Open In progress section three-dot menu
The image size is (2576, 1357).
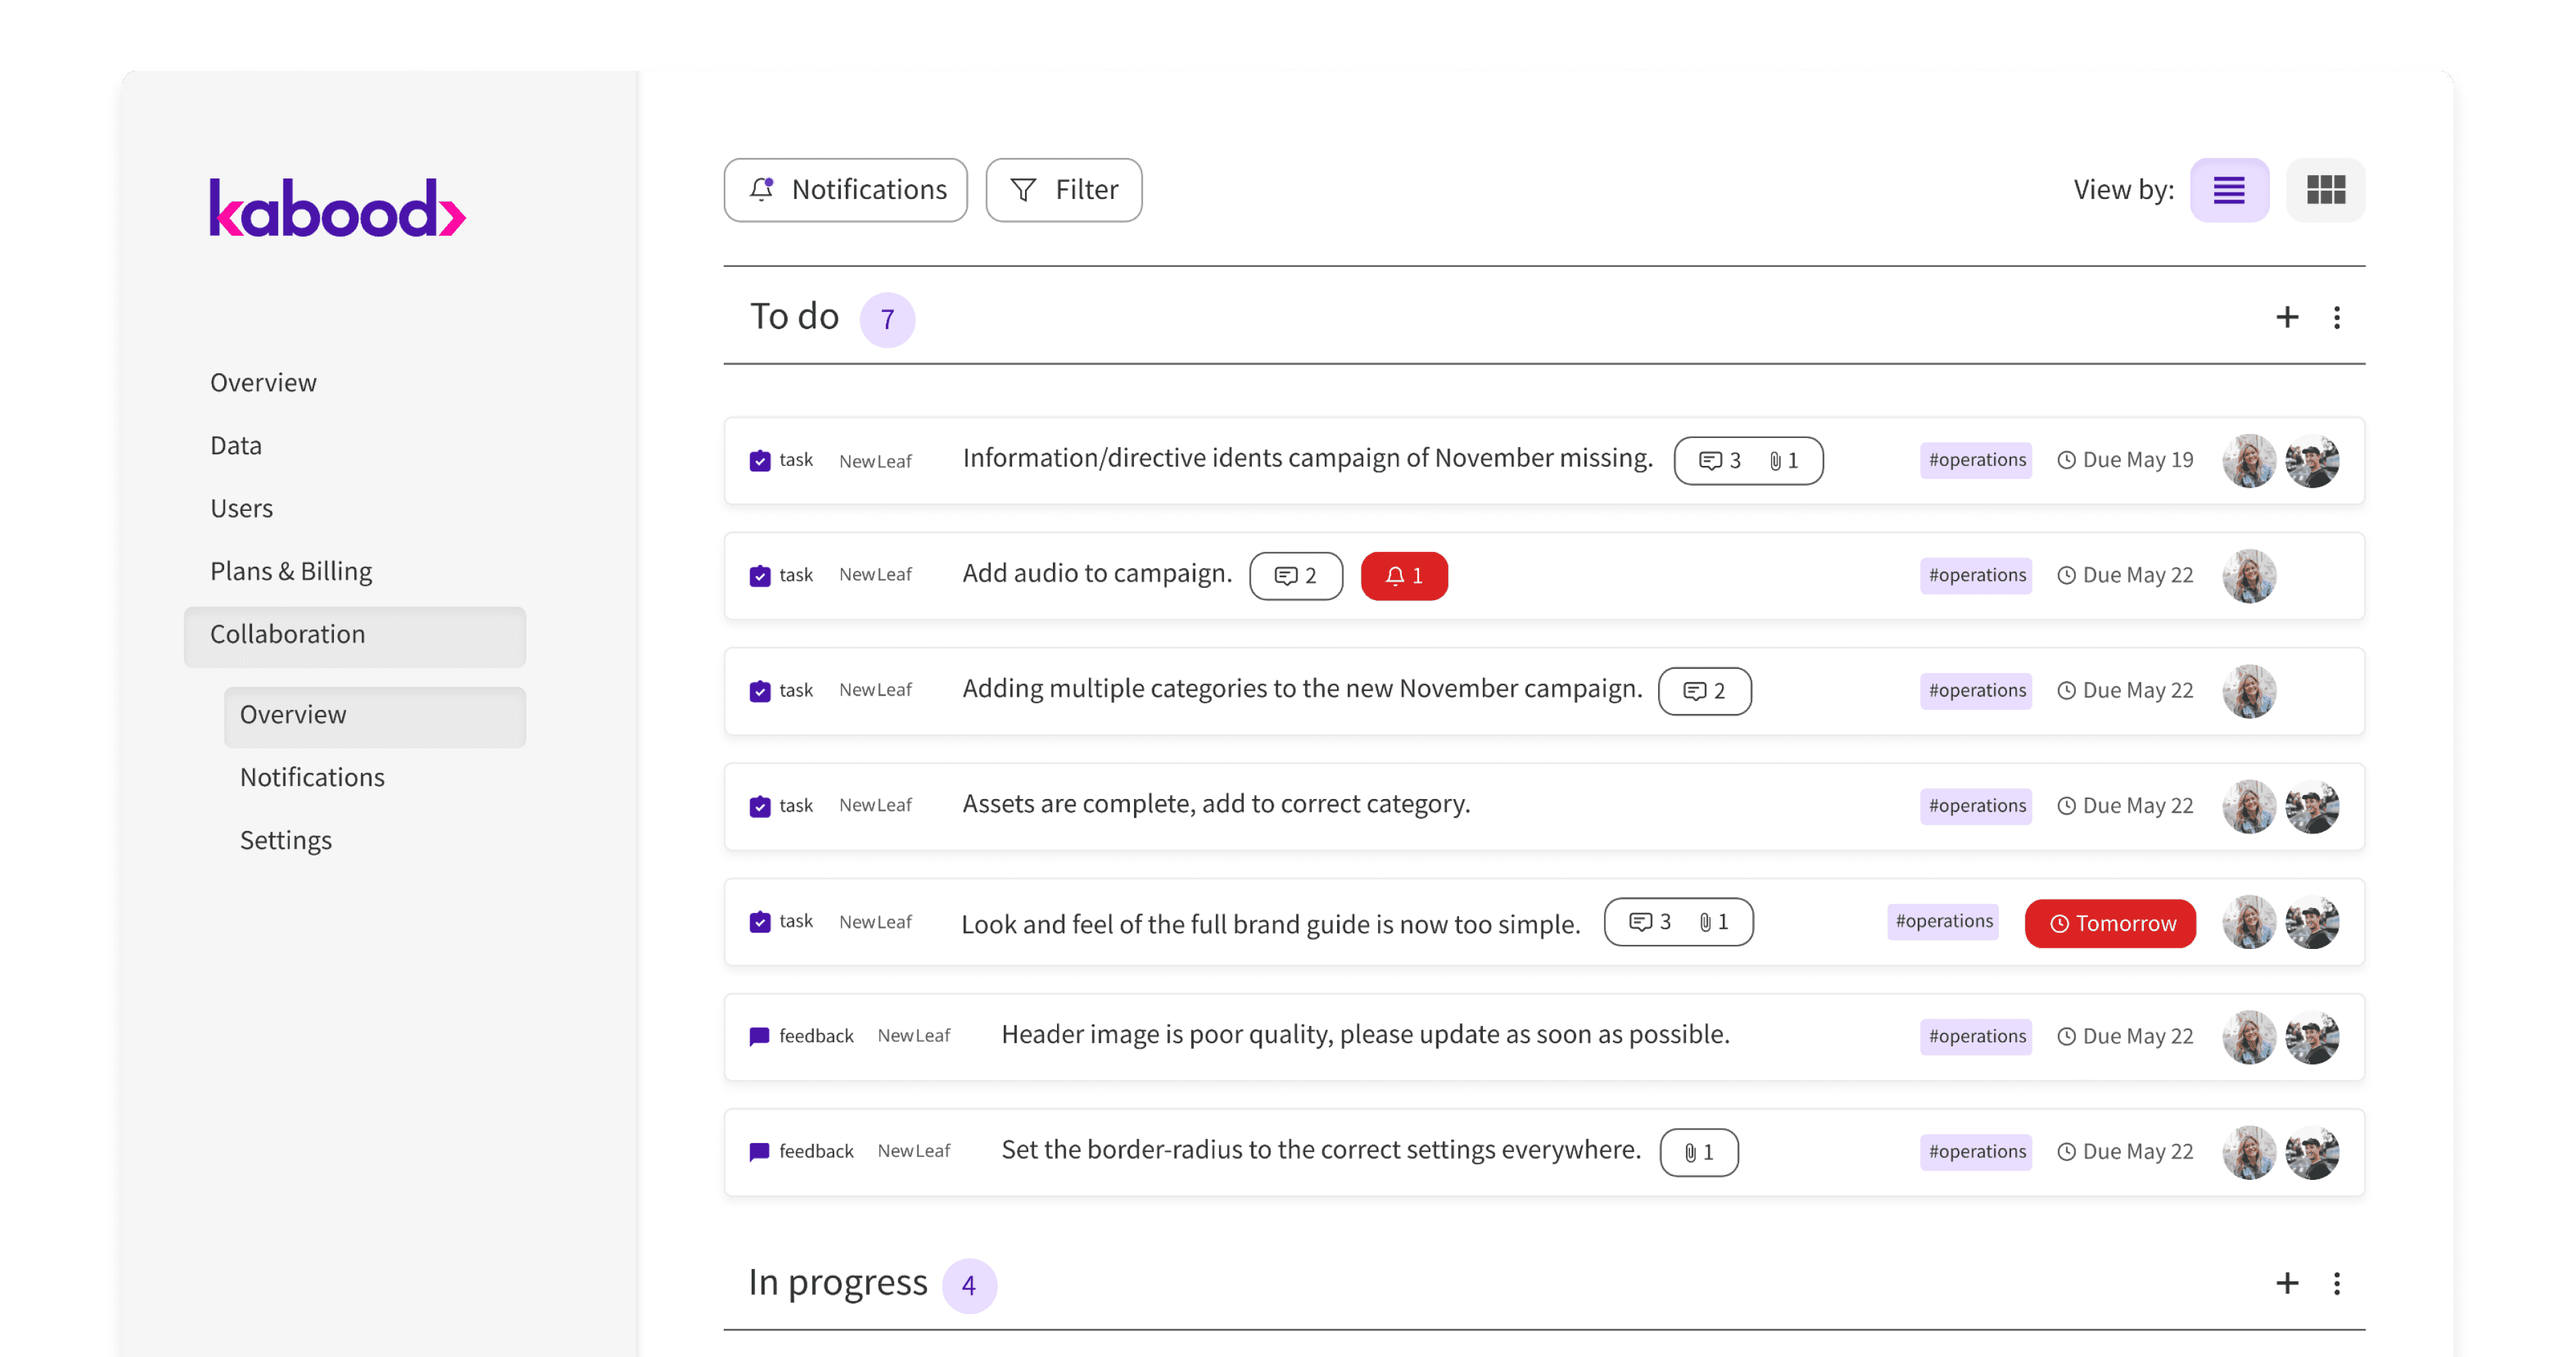(2336, 1283)
